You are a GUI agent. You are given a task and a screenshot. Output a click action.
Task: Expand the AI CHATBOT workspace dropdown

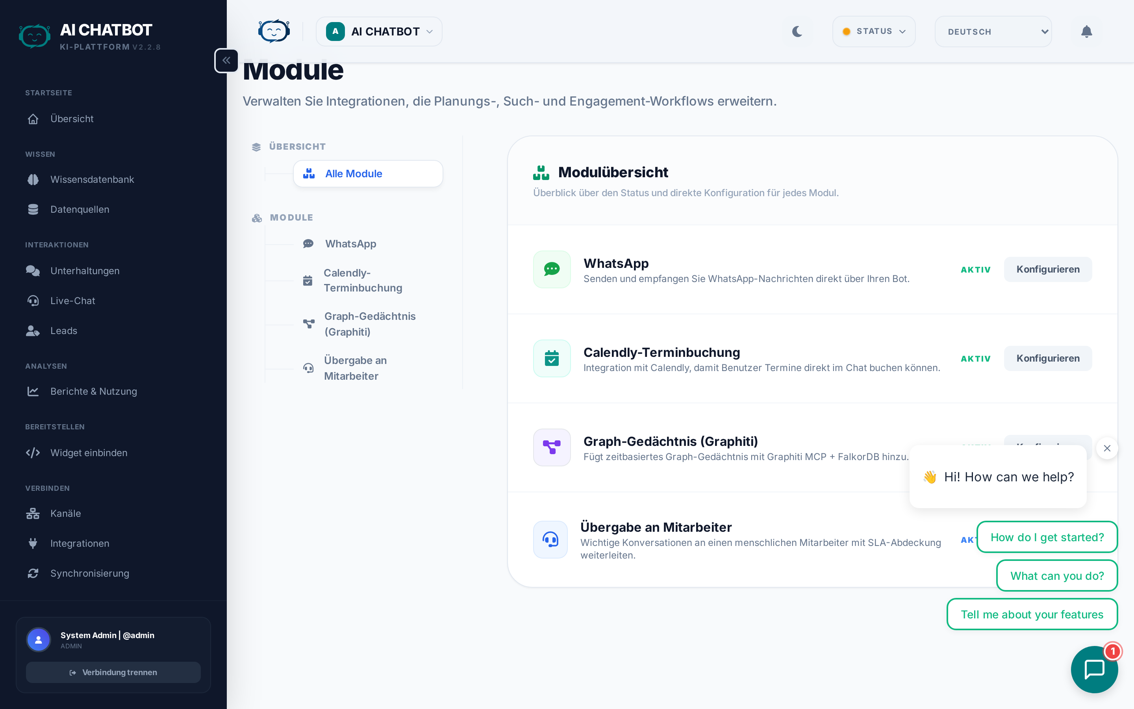(x=379, y=32)
